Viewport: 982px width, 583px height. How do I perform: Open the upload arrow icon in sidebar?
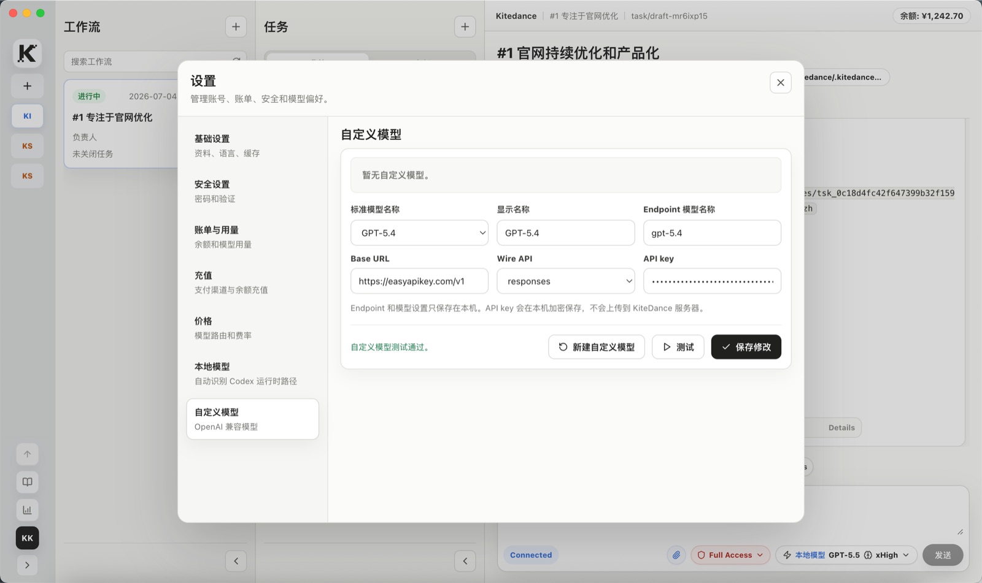coord(27,454)
